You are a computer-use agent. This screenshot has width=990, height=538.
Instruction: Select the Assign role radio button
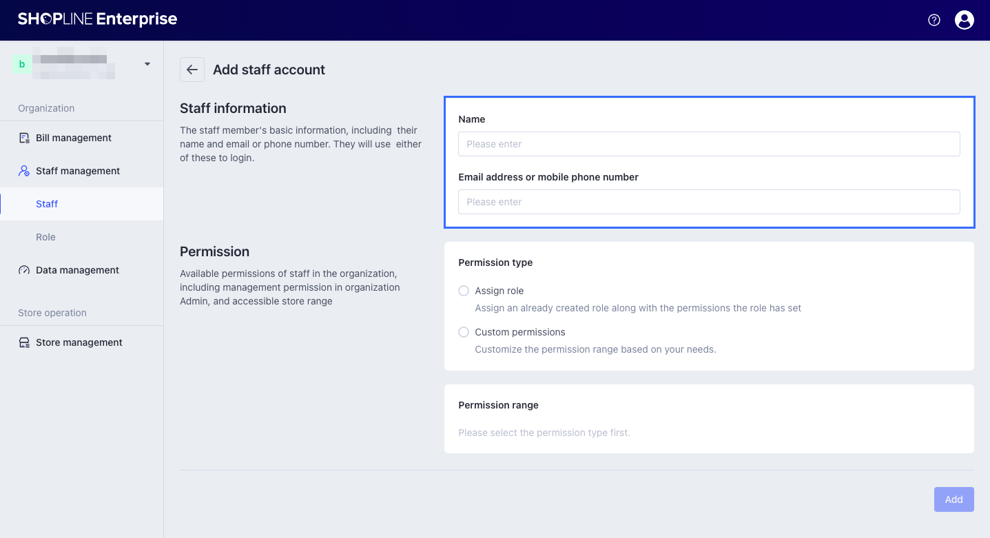tap(464, 291)
